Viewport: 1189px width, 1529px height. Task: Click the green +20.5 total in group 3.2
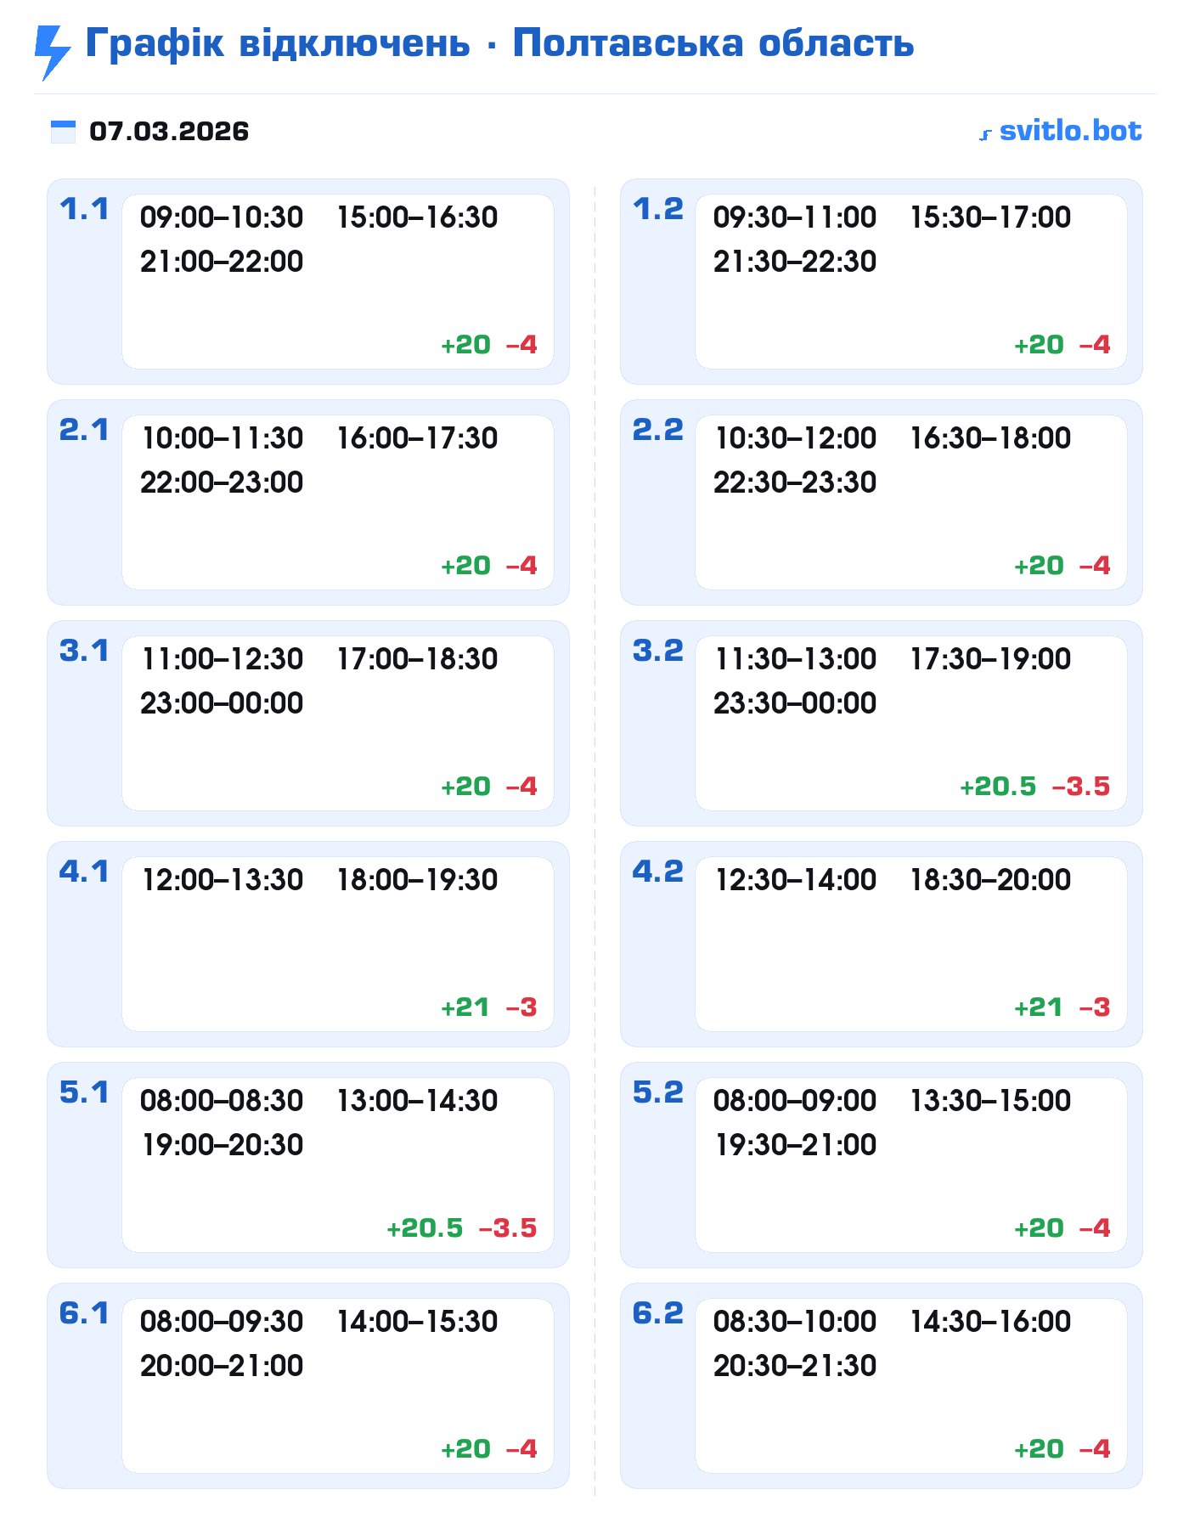coord(998,787)
